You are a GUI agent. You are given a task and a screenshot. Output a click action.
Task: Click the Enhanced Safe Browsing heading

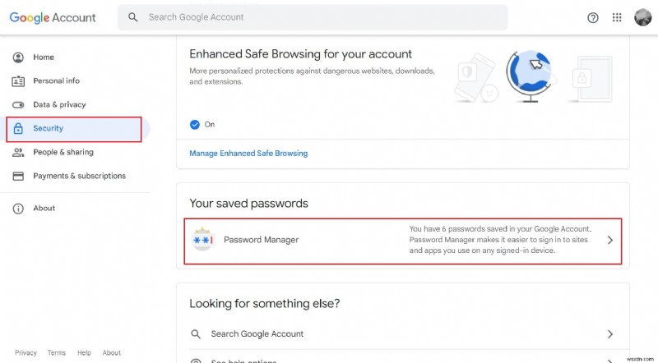(x=300, y=54)
